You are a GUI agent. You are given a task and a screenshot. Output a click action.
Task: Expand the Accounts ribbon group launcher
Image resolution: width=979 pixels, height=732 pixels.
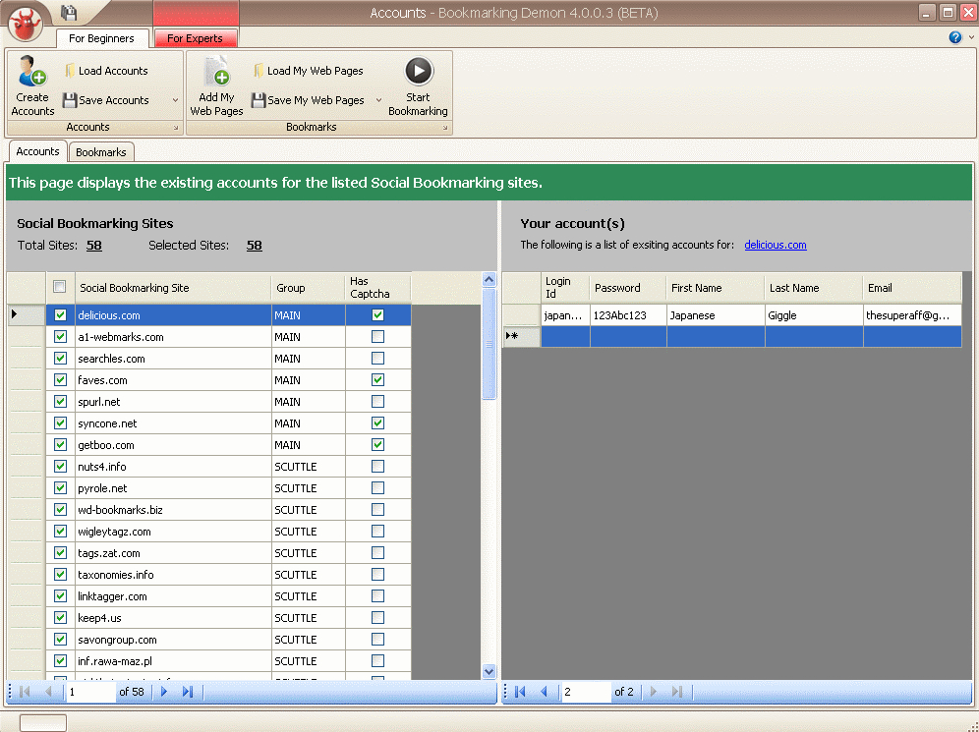[176, 128]
